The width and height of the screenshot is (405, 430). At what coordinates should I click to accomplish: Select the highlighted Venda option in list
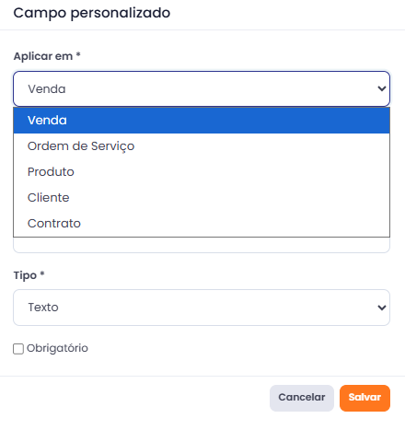pyautogui.click(x=202, y=121)
